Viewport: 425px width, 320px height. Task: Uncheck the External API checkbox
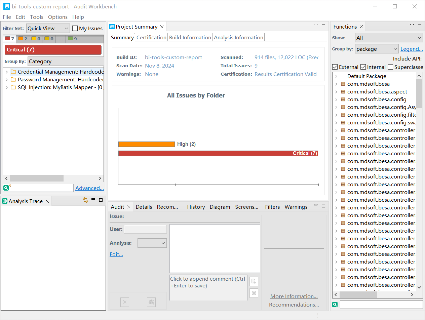335,67
